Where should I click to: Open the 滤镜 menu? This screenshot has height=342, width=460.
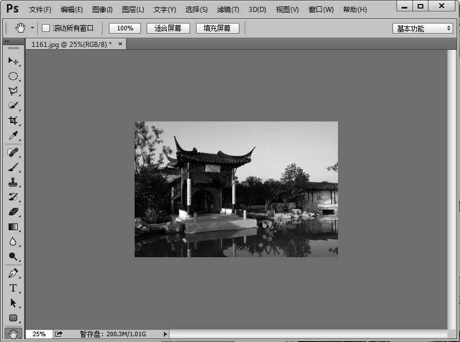click(228, 9)
